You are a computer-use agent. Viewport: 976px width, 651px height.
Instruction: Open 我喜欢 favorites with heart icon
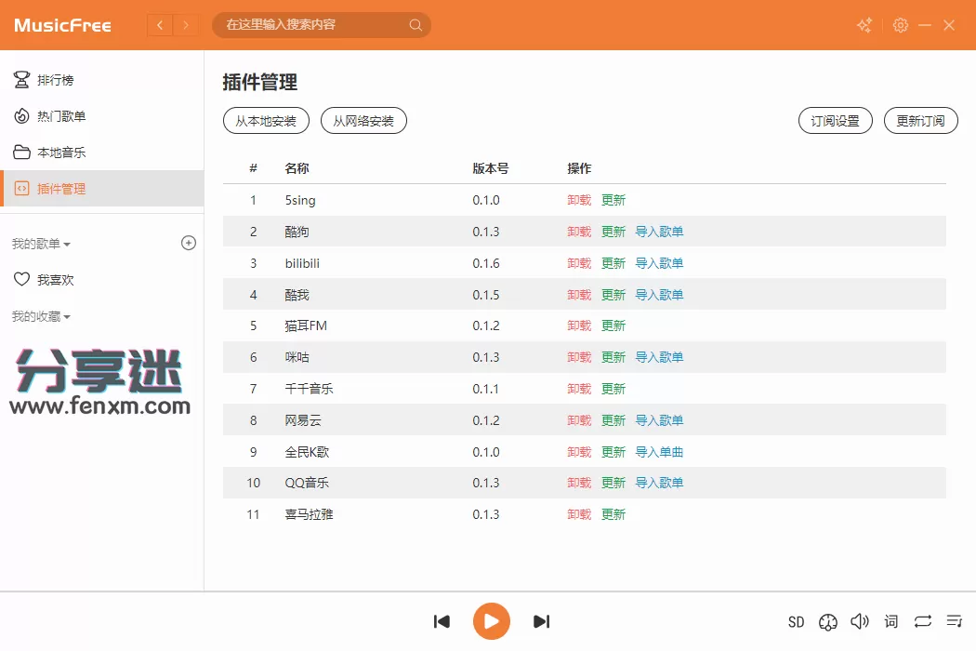pyautogui.click(x=46, y=279)
